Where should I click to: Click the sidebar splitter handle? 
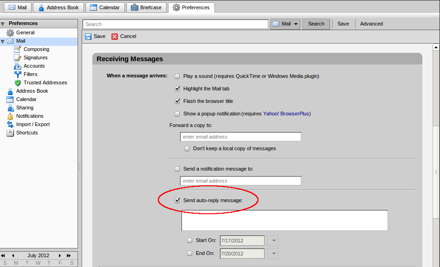(80, 167)
